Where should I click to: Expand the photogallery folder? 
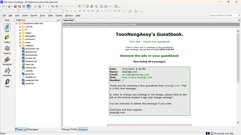pos(20,36)
